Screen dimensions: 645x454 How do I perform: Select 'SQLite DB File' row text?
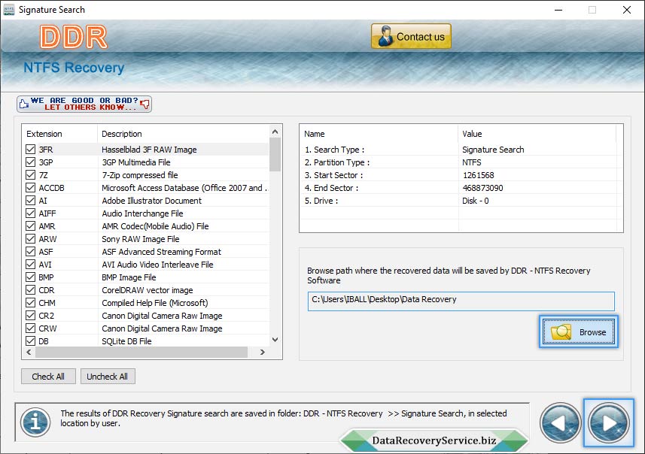[126, 341]
